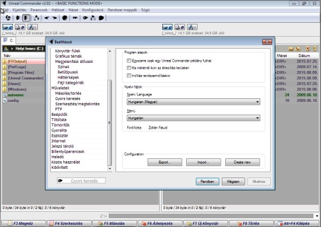Click the first orange icon in right panel header
The width and height of the screenshot is (321, 227).
291,49
